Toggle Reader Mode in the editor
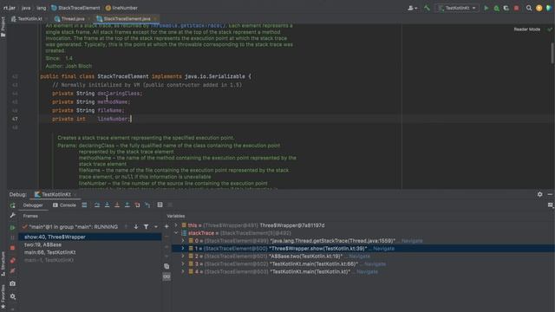Viewport: 555px width, 312px height. coord(527,29)
